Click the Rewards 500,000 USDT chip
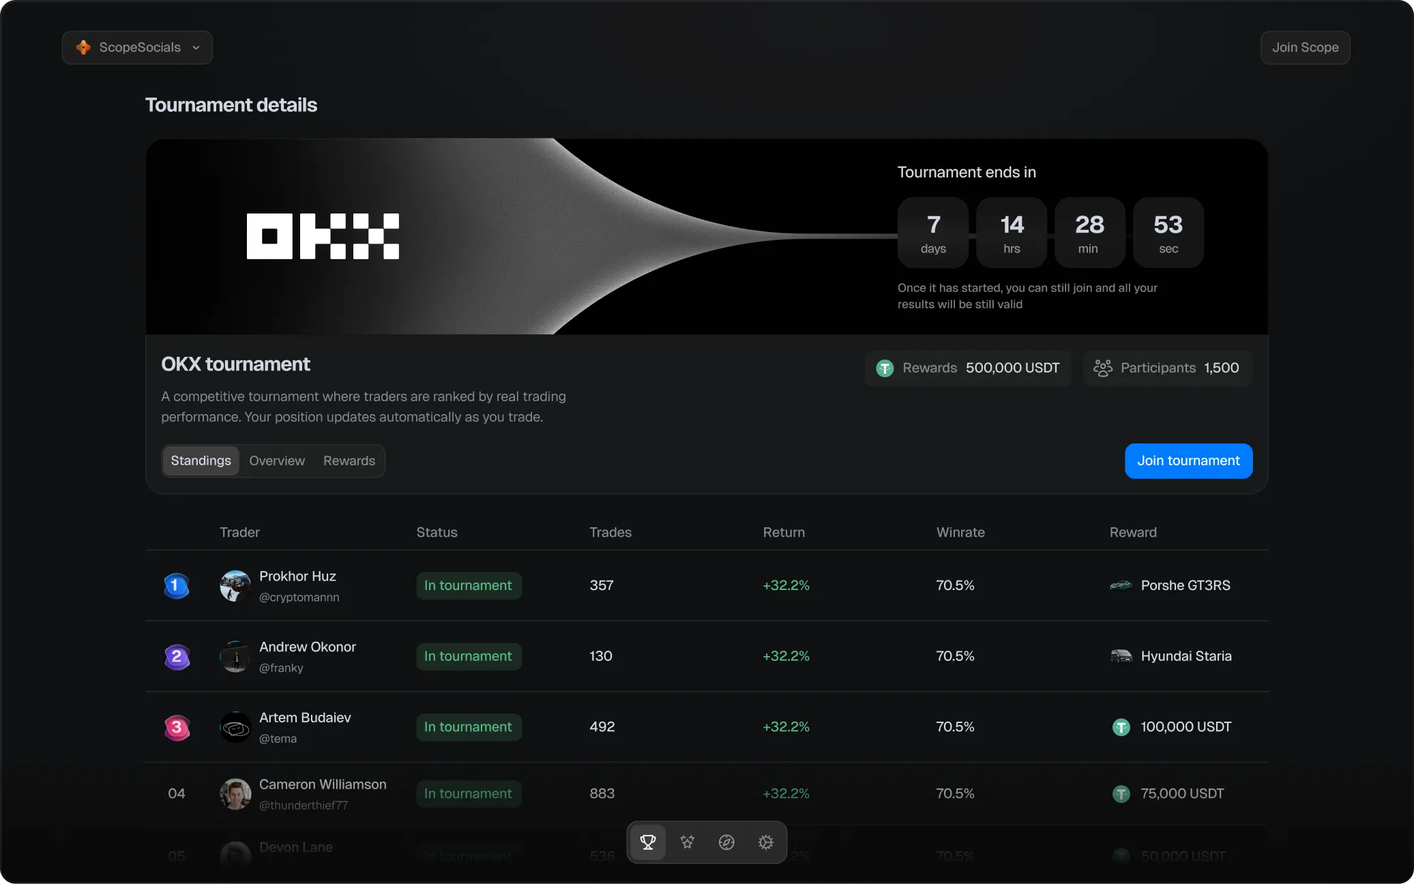The width and height of the screenshot is (1414, 884). [x=969, y=368]
